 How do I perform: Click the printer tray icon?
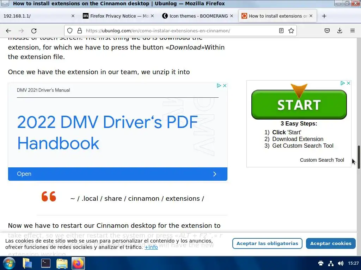(x=321, y=263)
